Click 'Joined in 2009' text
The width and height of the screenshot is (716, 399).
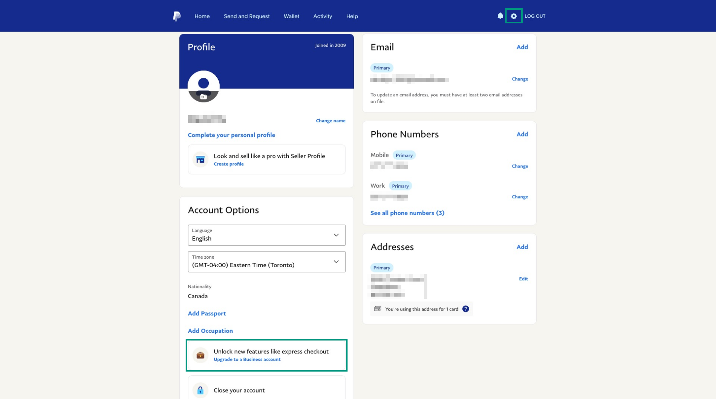point(330,46)
